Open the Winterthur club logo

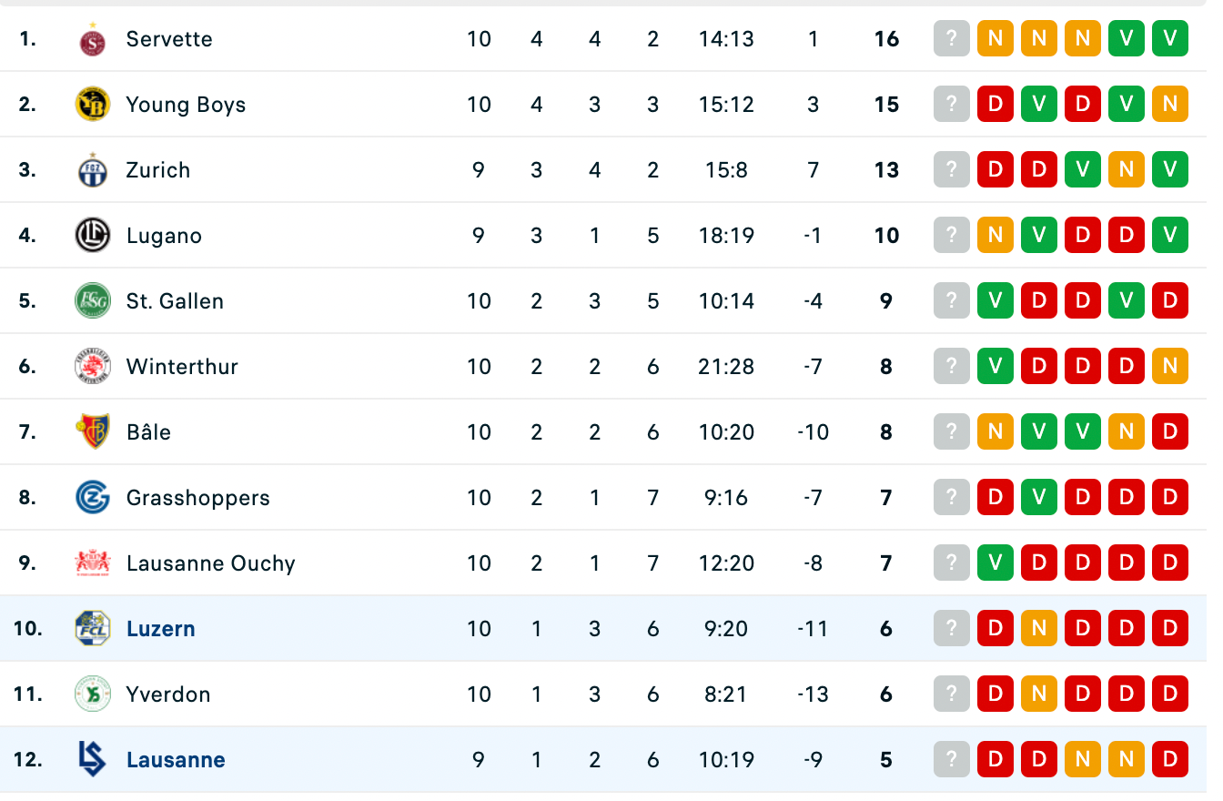[x=92, y=367]
